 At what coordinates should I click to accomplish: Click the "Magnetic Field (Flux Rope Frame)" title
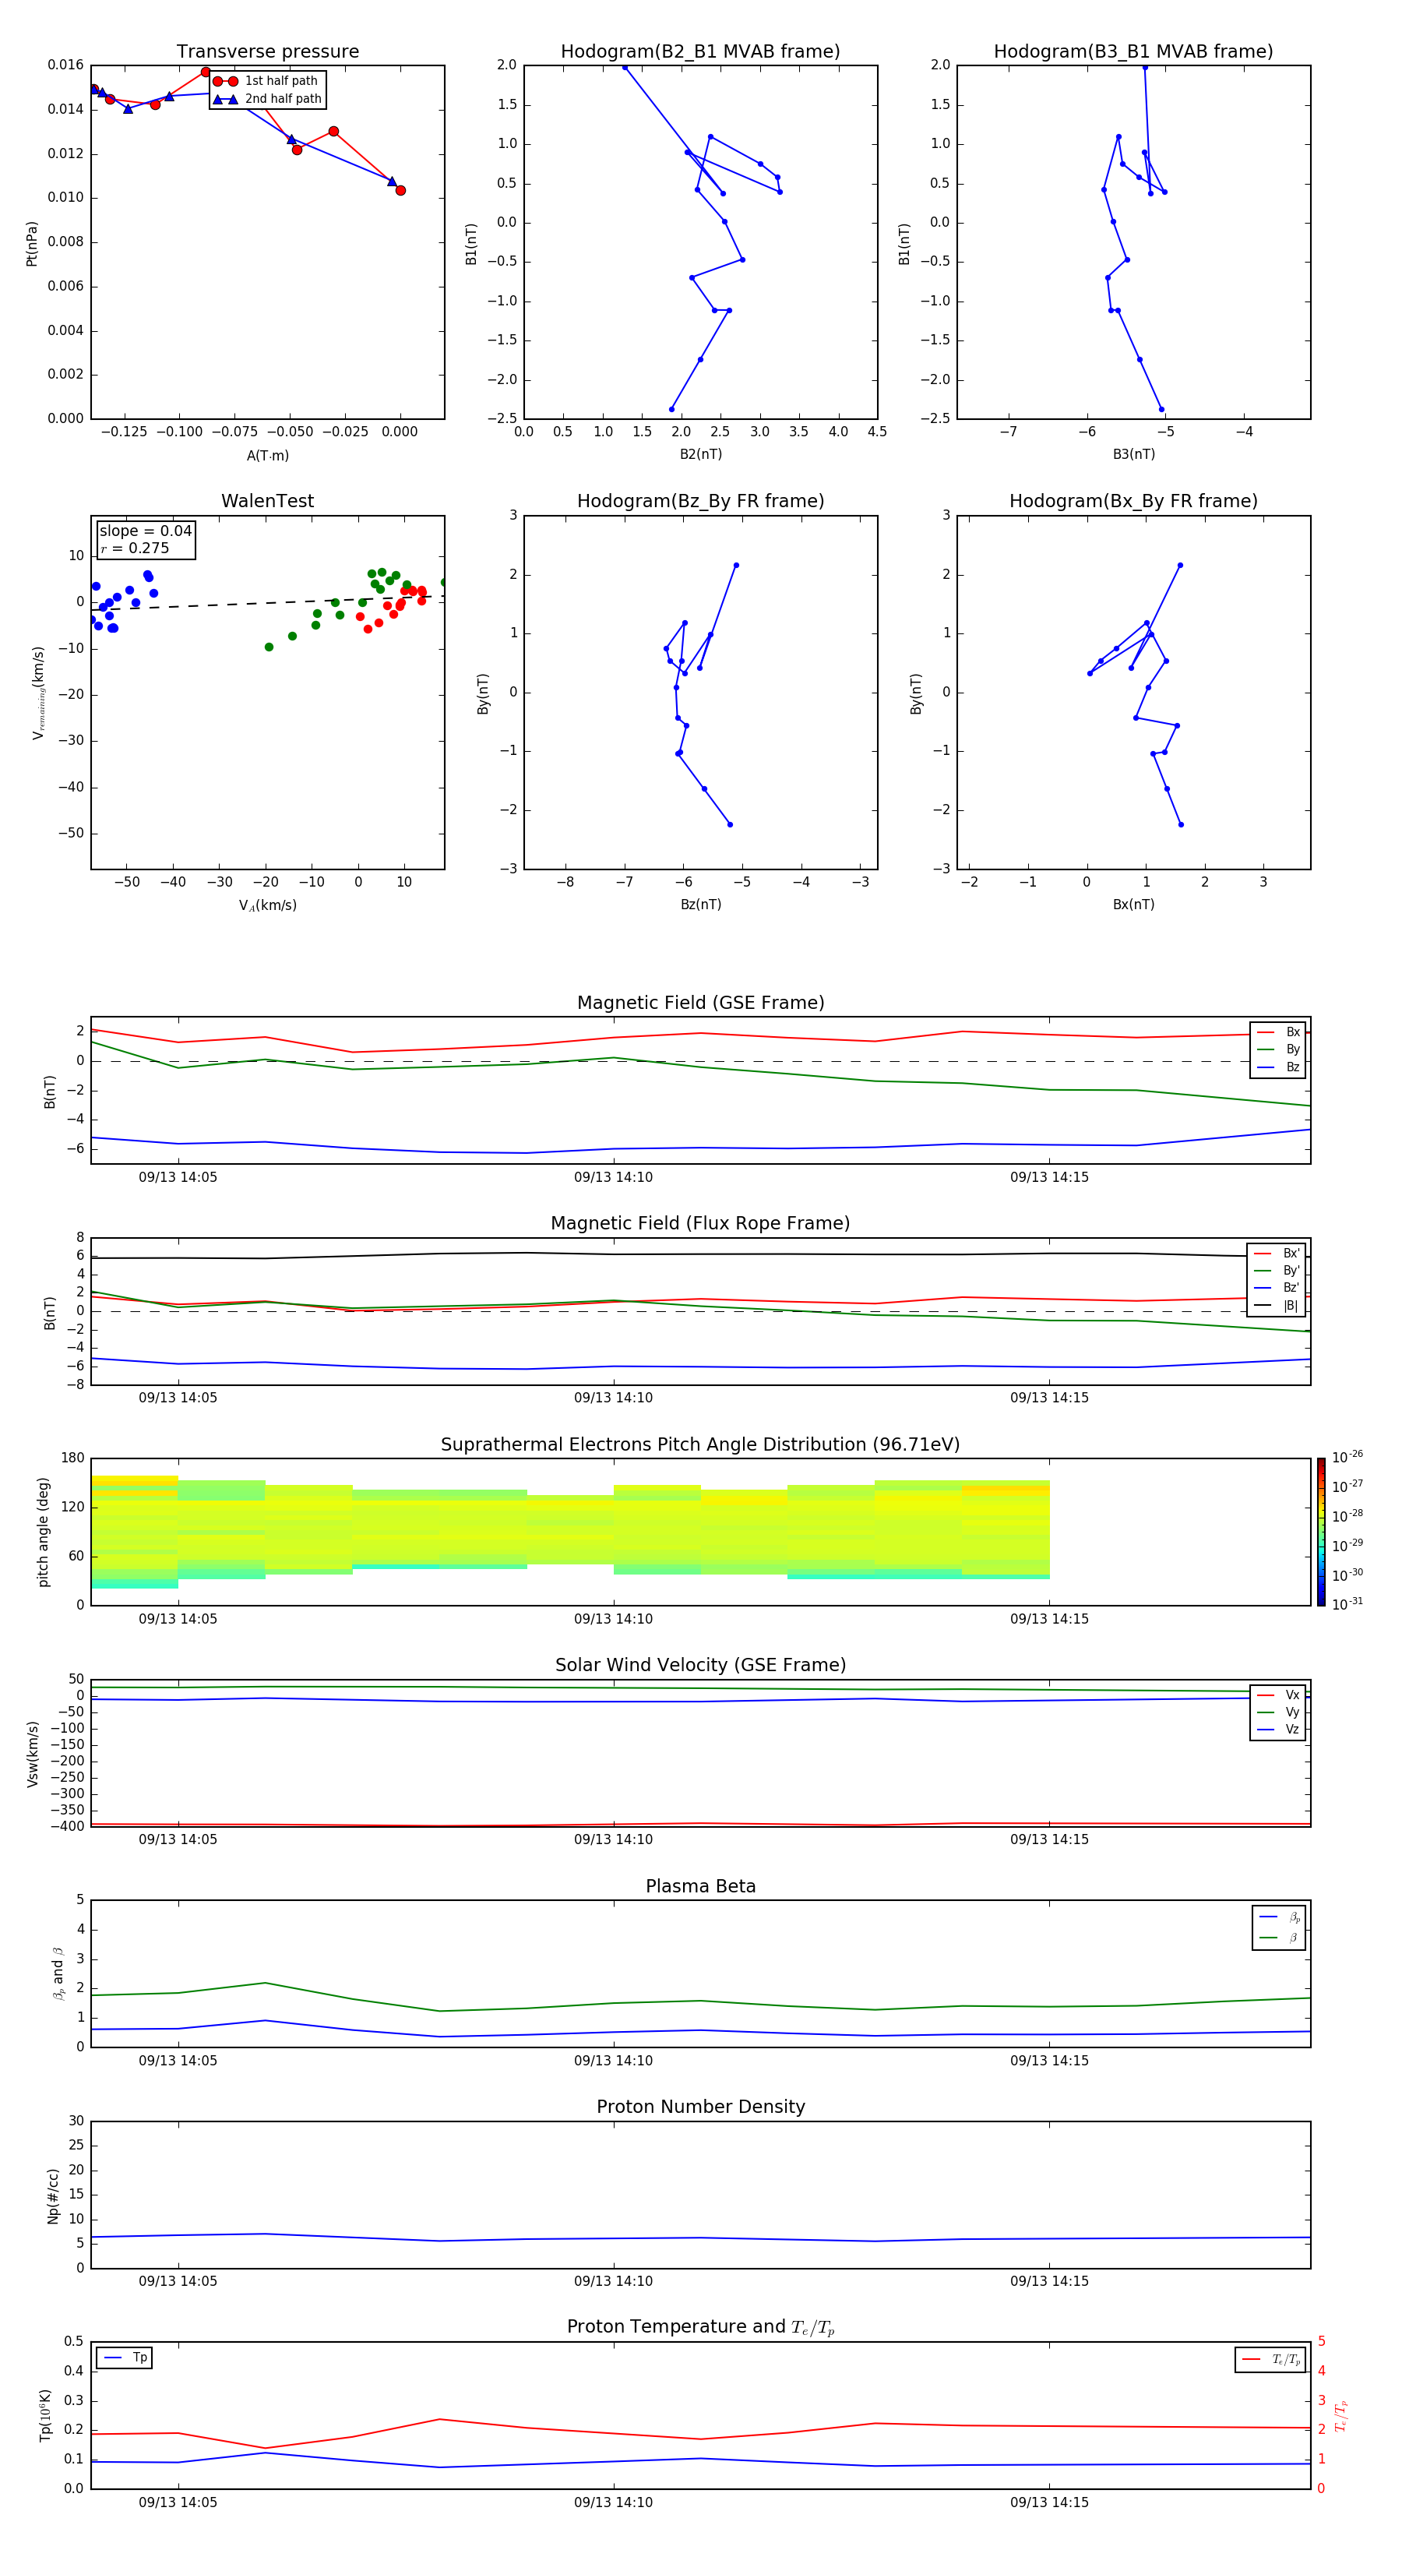coord(700,1224)
